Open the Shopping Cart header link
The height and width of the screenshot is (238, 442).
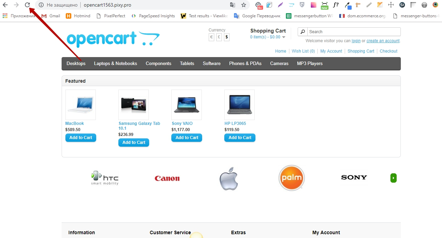[361, 51]
